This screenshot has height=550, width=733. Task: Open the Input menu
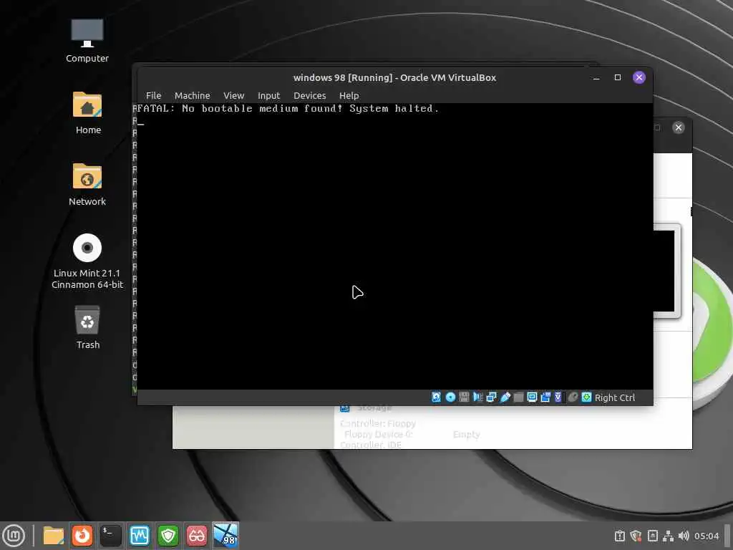pyautogui.click(x=269, y=95)
